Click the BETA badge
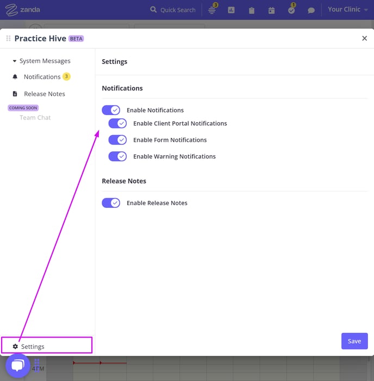 coord(76,39)
